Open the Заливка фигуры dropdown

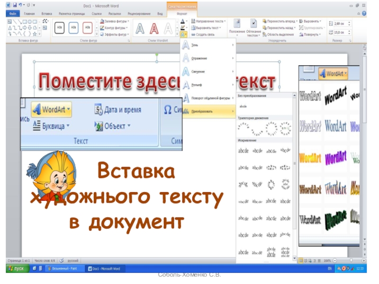115,21
